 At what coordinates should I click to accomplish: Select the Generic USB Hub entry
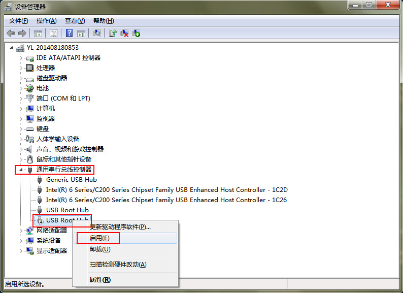pos(72,180)
